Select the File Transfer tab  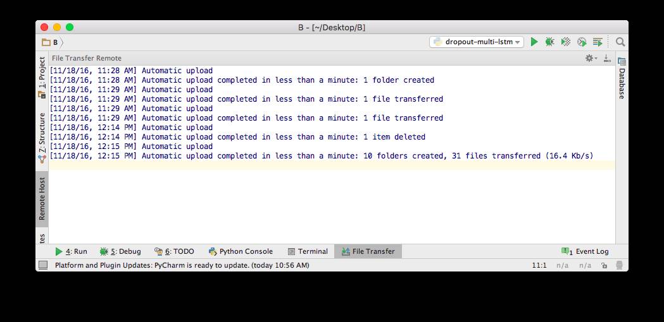click(368, 251)
